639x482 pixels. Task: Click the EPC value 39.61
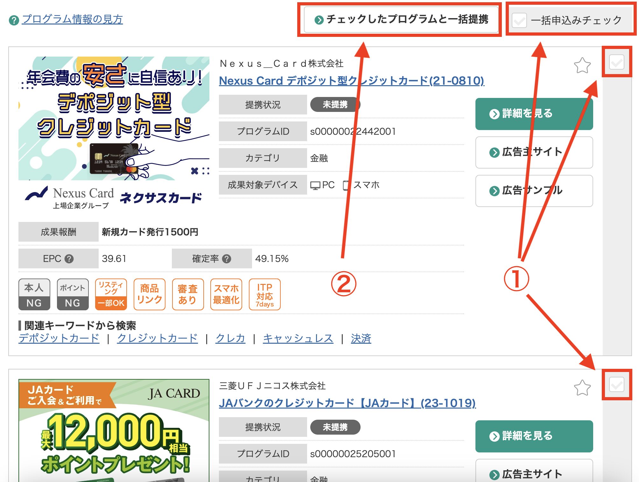click(114, 259)
